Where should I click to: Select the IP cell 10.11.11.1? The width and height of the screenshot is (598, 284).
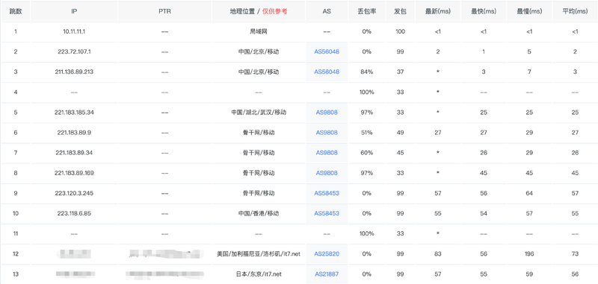74,31
